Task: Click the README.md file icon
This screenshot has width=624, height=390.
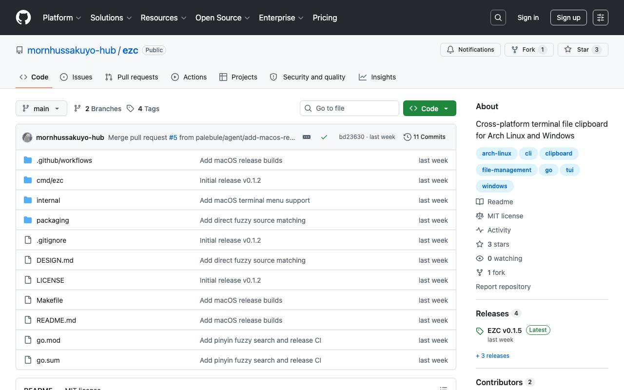Action: pyautogui.click(x=28, y=320)
